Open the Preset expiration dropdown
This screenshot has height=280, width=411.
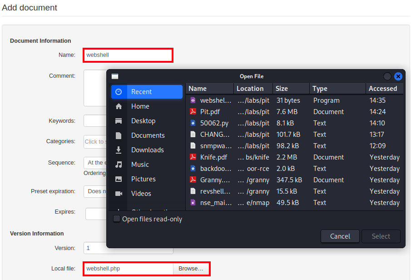[x=95, y=191]
